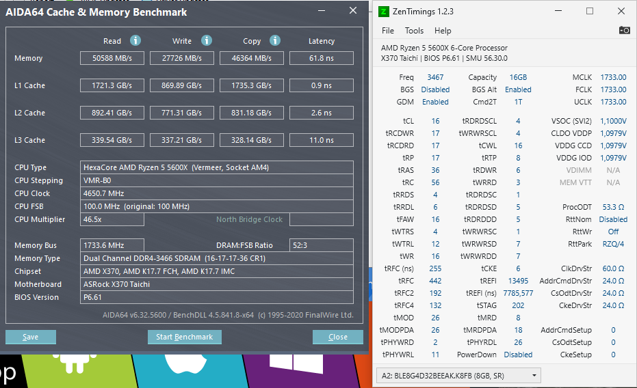The width and height of the screenshot is (637, 388).
Task: Click the VSOC (SVI2) value 1,1000V
Action: pos(613,121)
